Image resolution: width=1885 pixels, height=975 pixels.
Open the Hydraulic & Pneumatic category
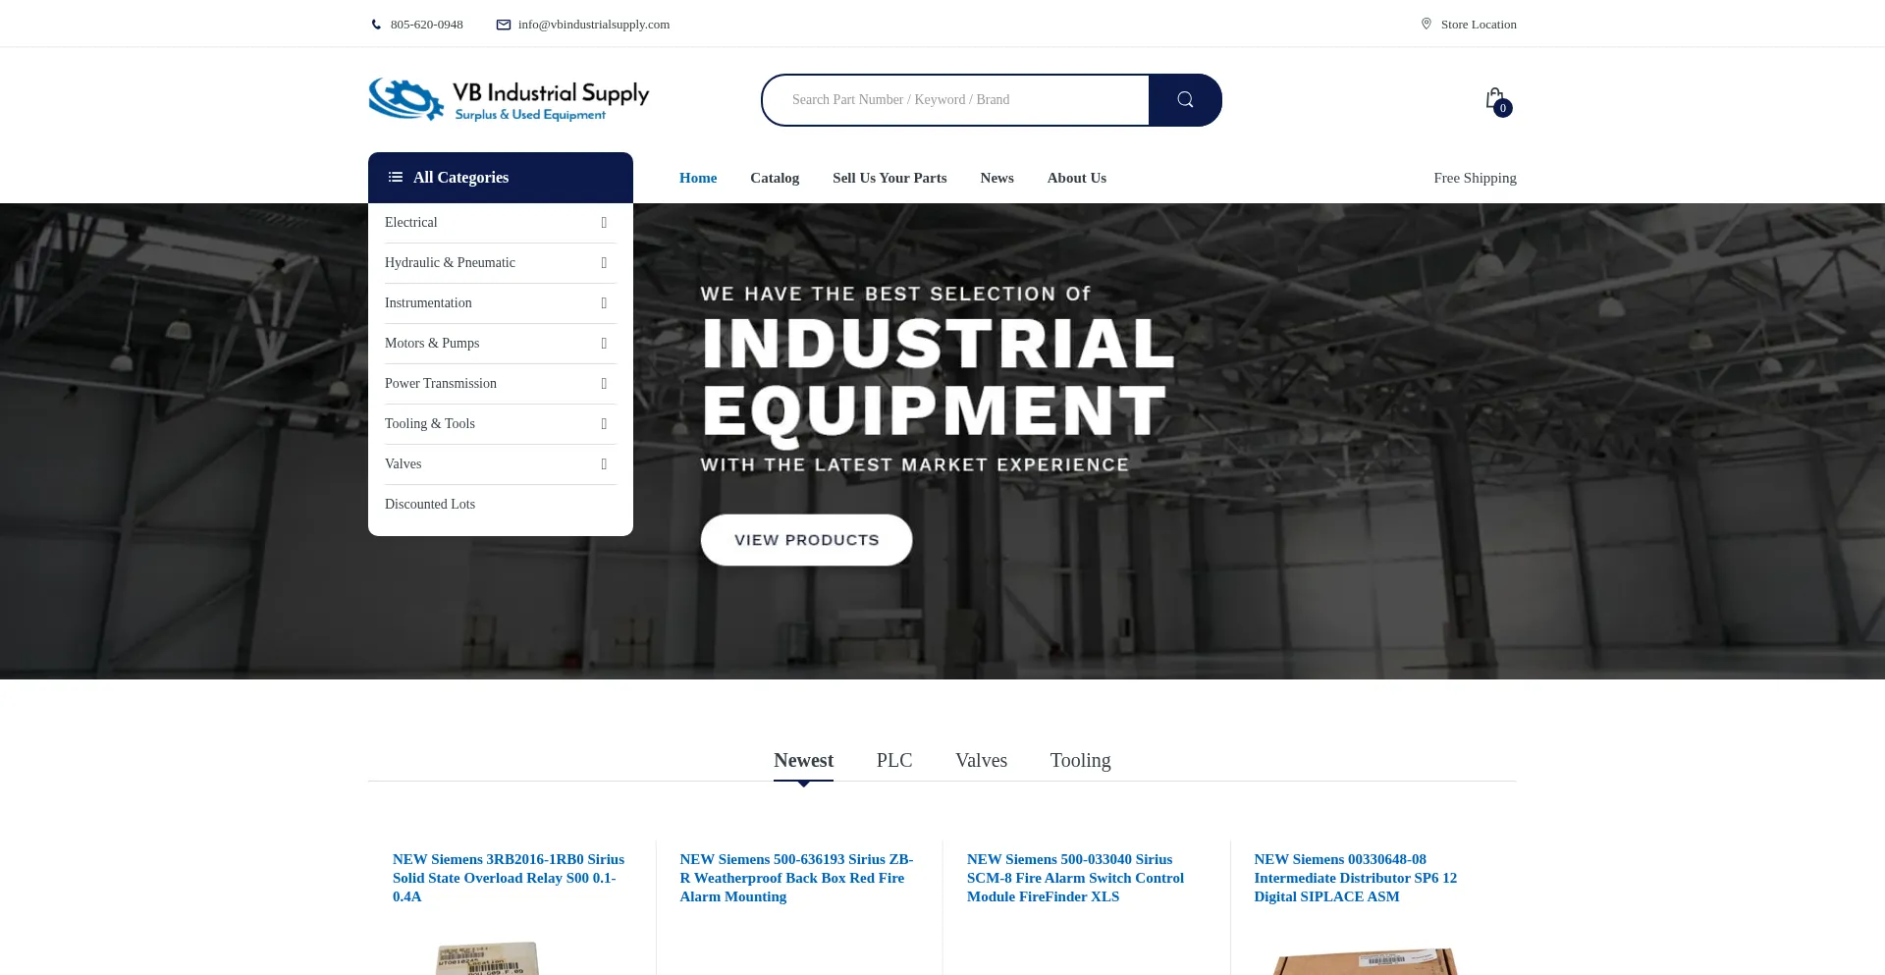point(450,263)
